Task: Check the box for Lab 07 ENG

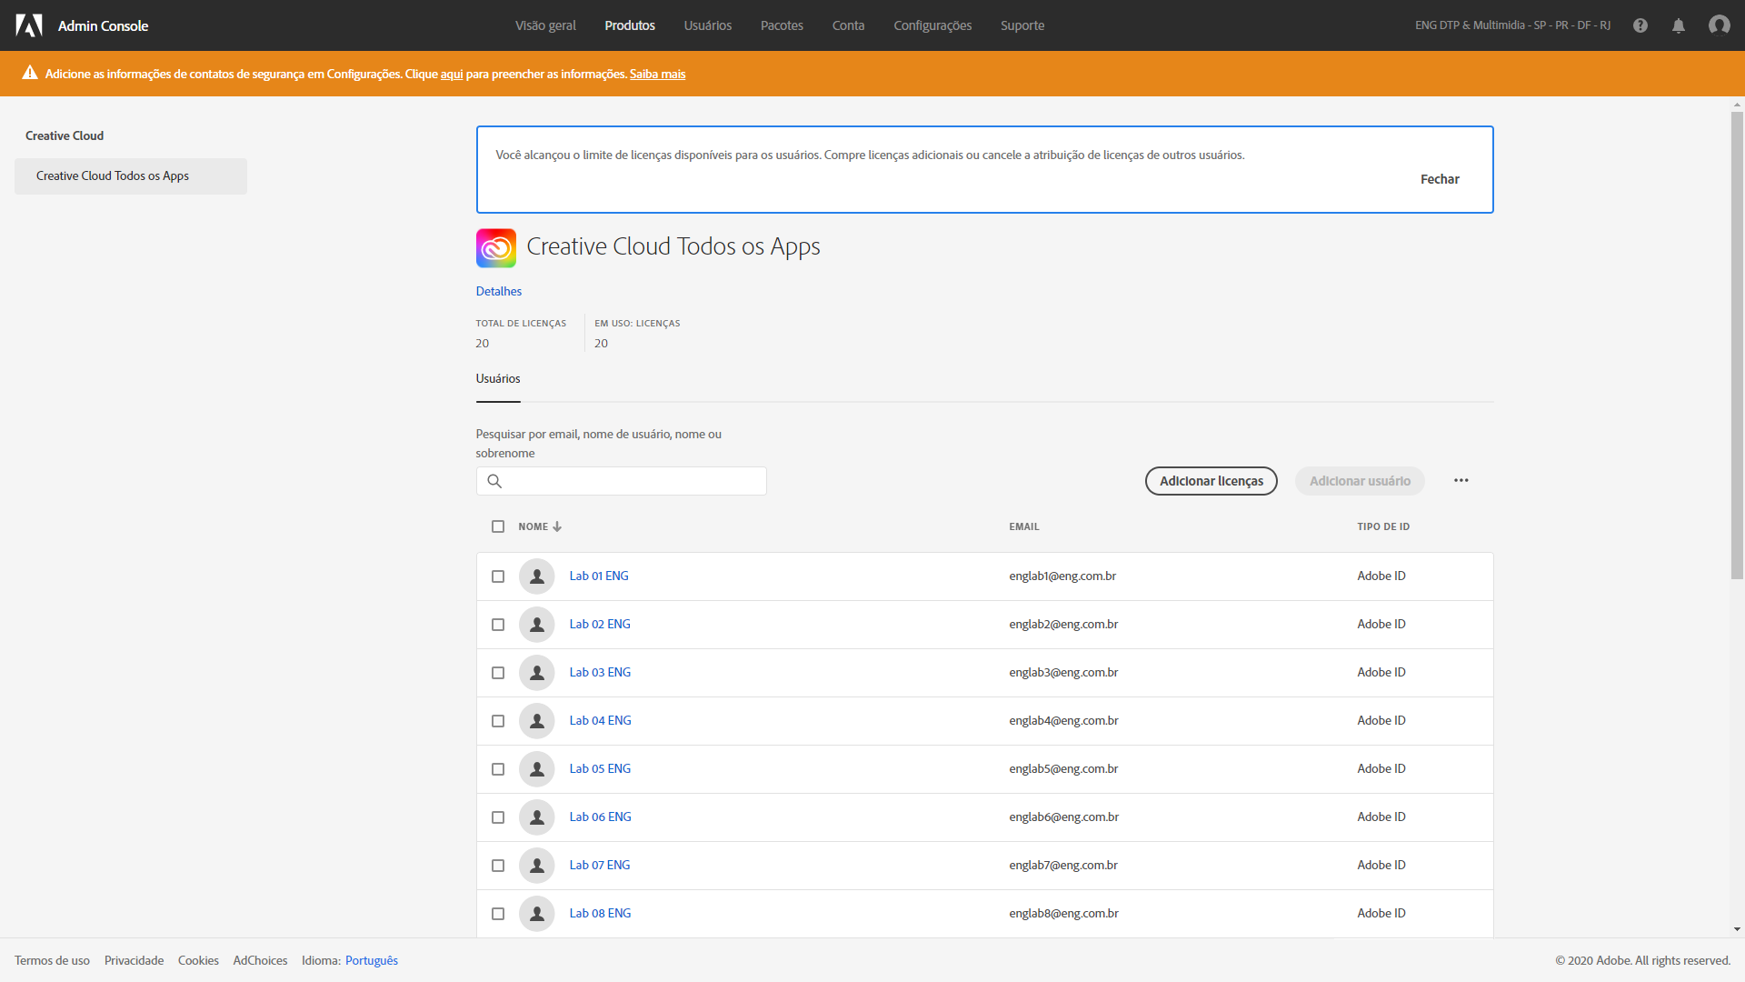Action: point(498,866)
